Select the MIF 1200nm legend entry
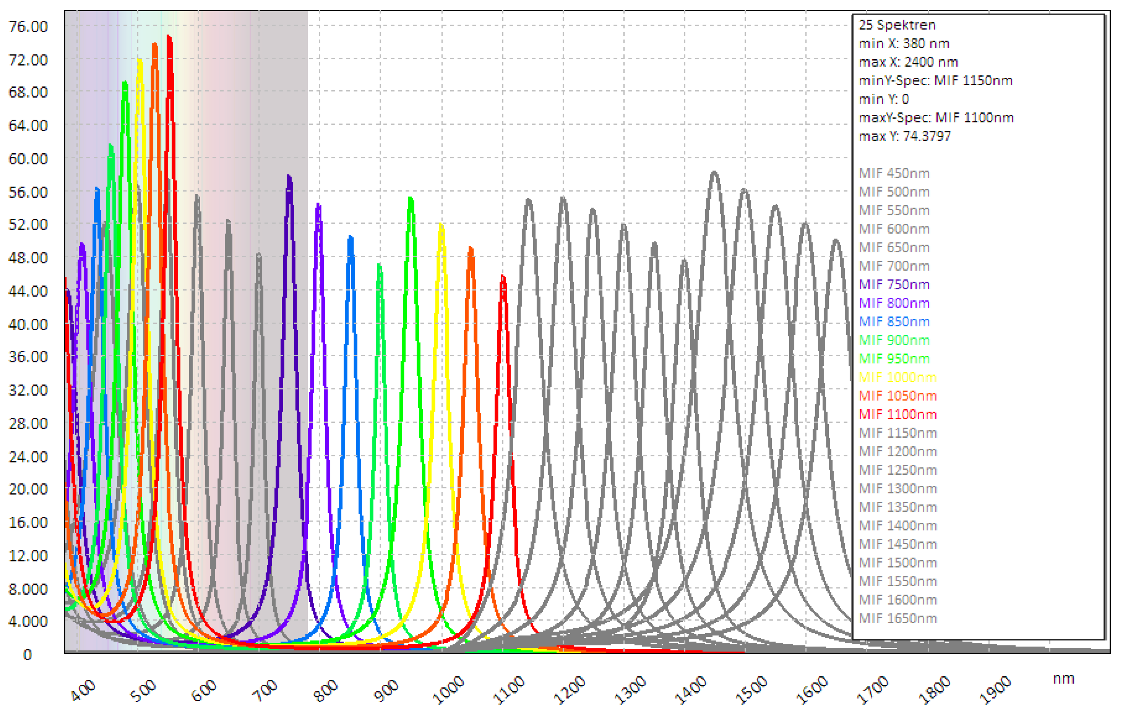The height and width of the screenshot is (713, 1121). coord(897,452)
